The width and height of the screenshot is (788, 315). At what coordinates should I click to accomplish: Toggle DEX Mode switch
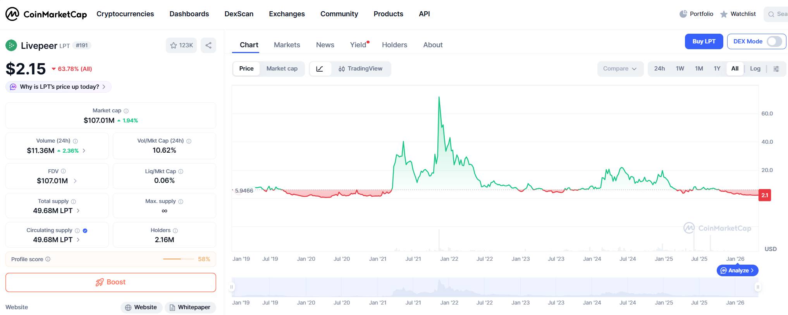[x=774, y=41]
